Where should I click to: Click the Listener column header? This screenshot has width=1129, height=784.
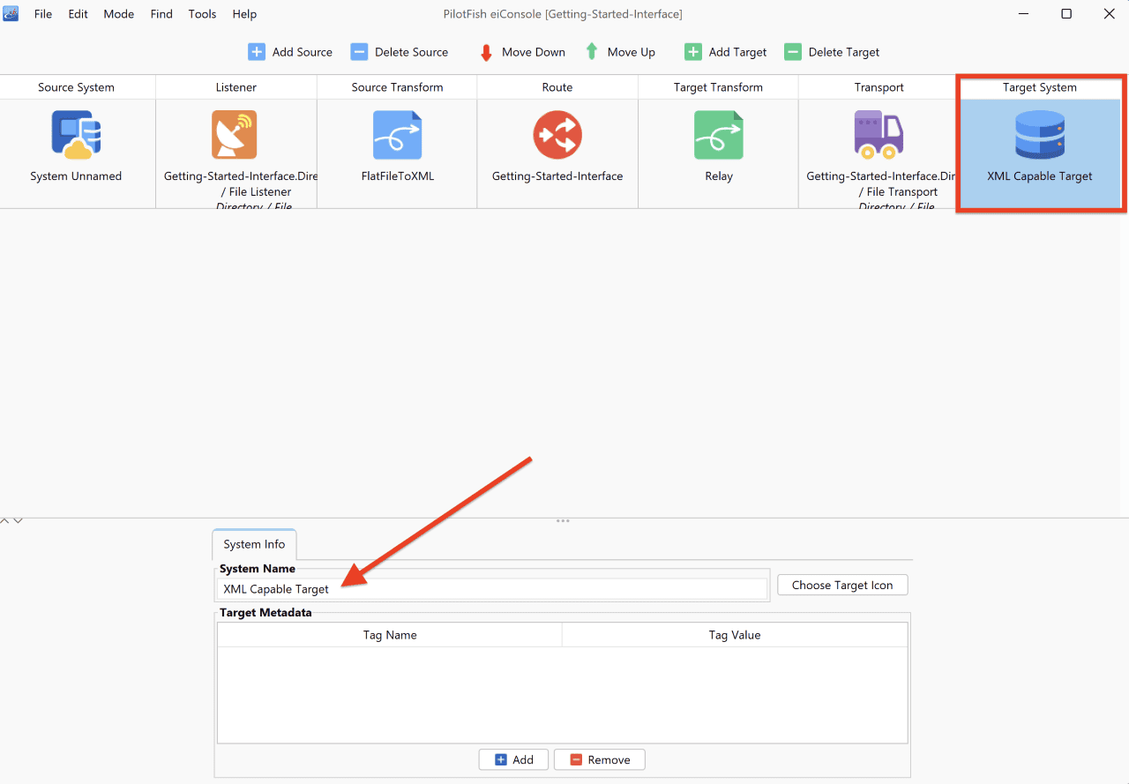236,87
